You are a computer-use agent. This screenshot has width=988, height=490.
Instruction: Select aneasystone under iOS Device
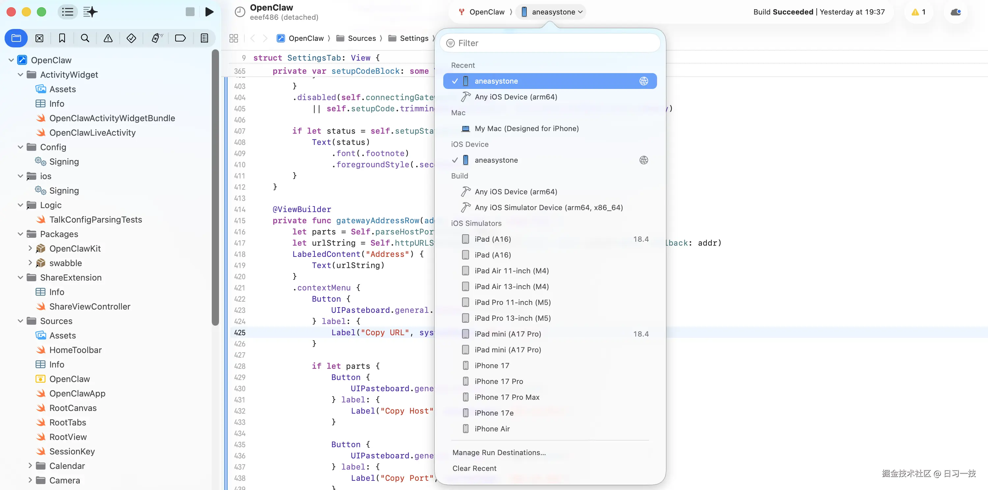[x=550, y=160]
